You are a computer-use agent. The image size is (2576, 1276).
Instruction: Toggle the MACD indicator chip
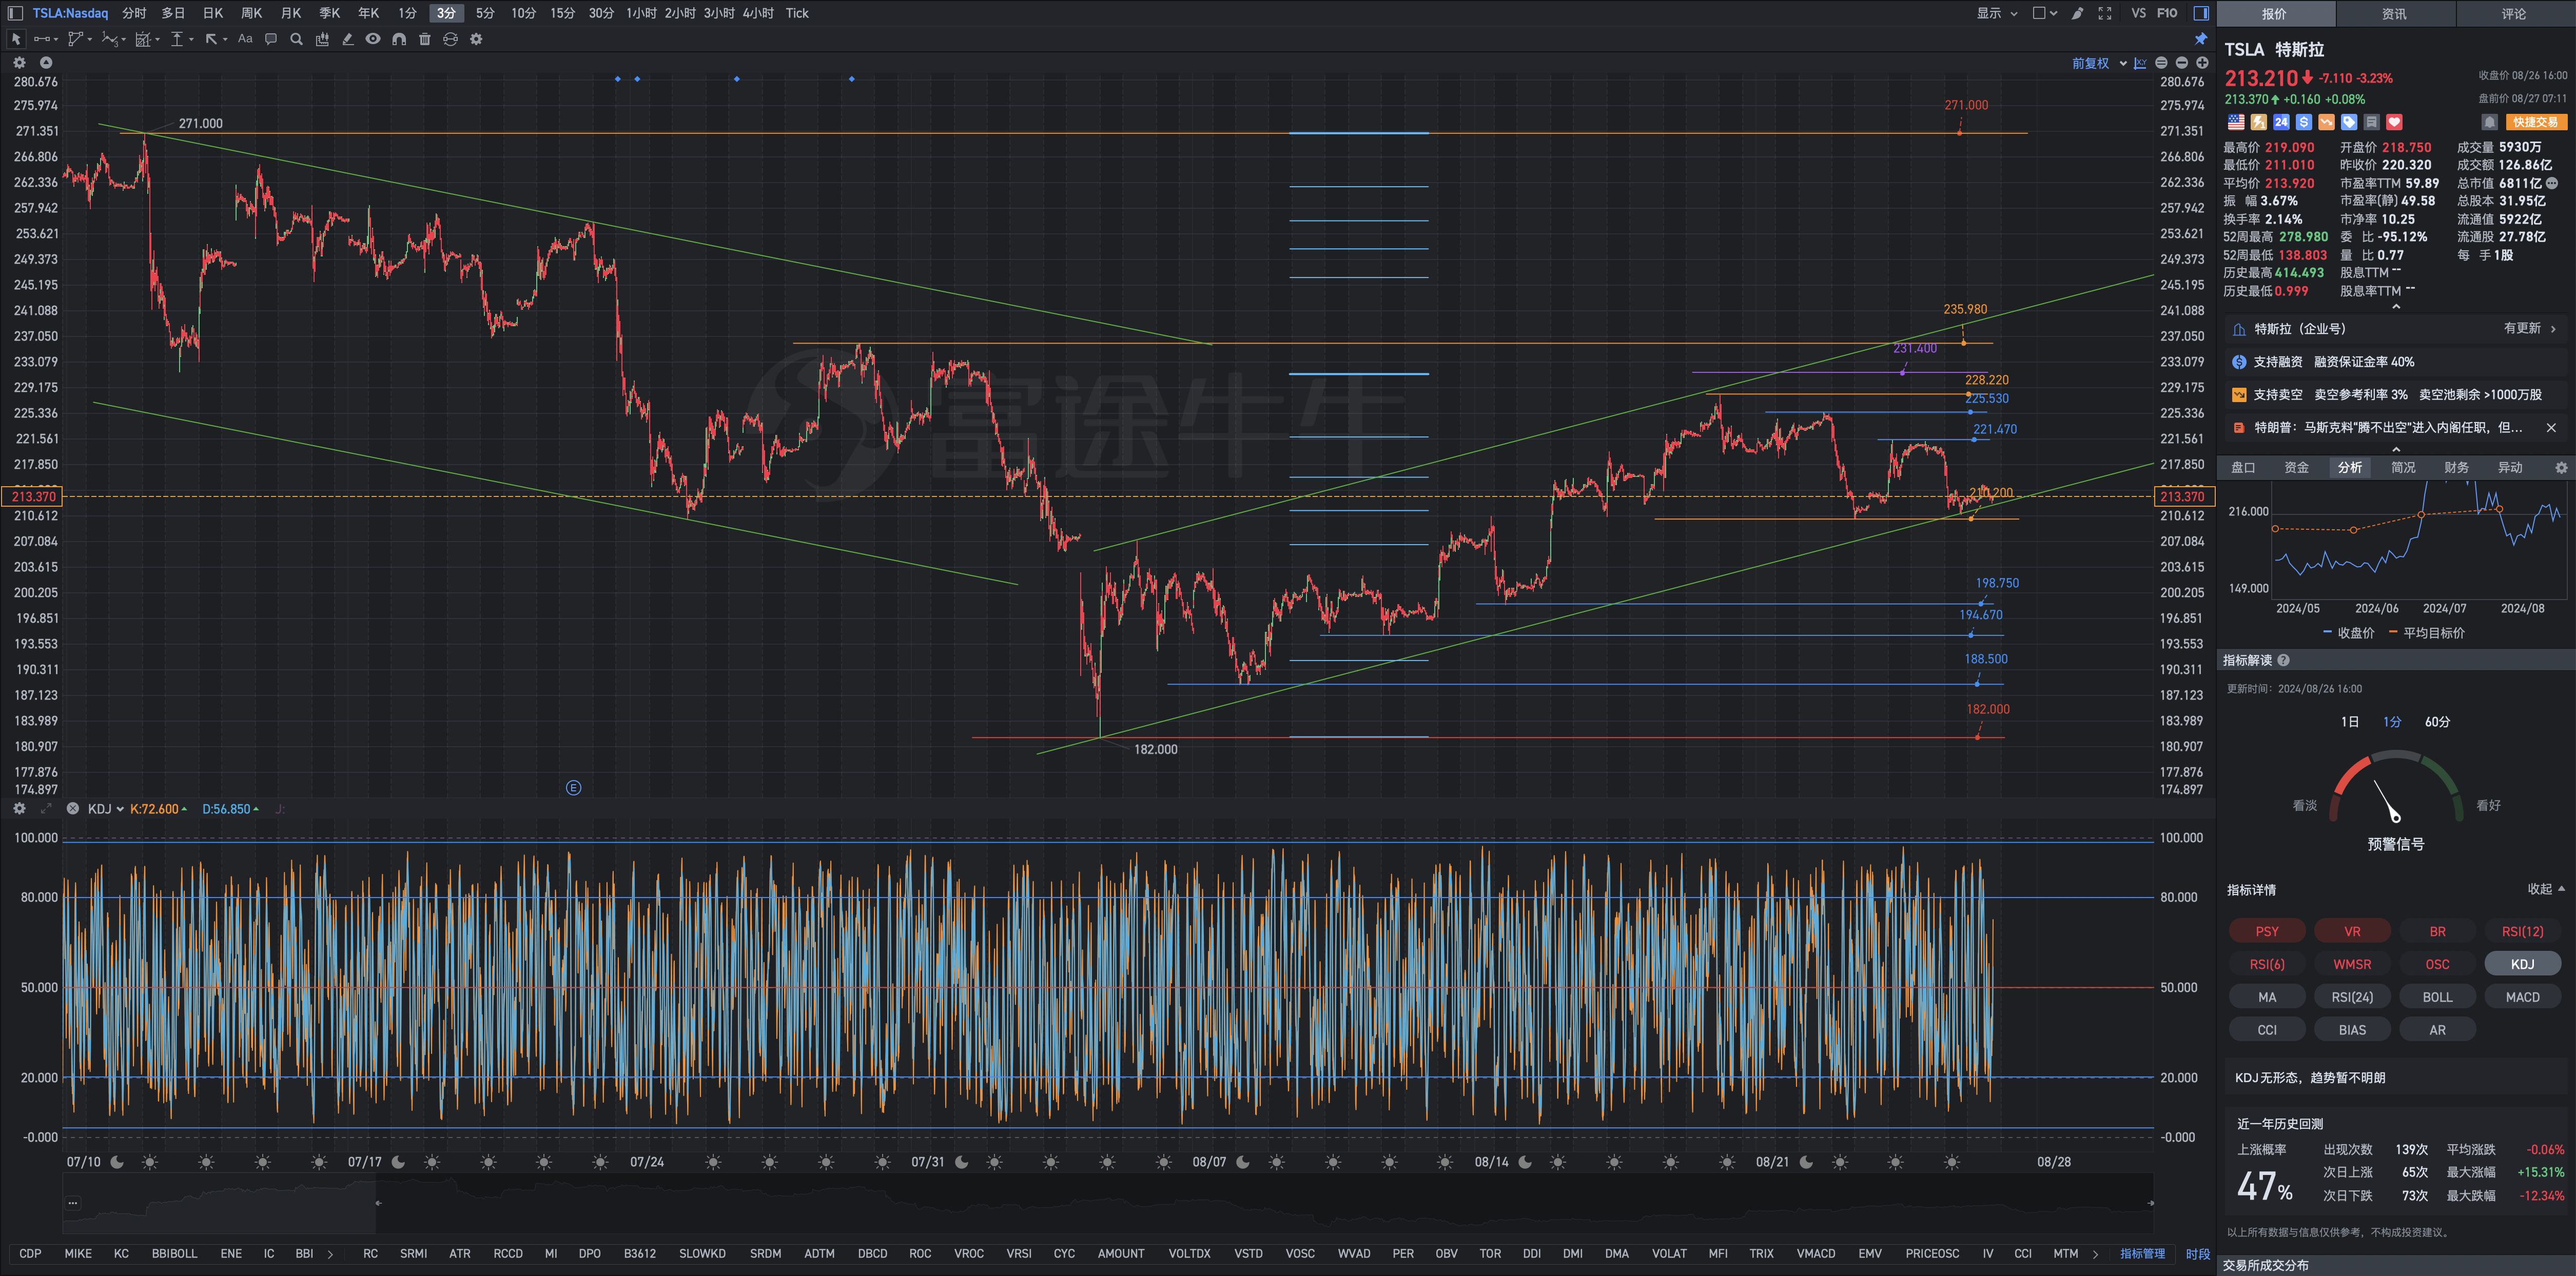tap(2522, 997)
